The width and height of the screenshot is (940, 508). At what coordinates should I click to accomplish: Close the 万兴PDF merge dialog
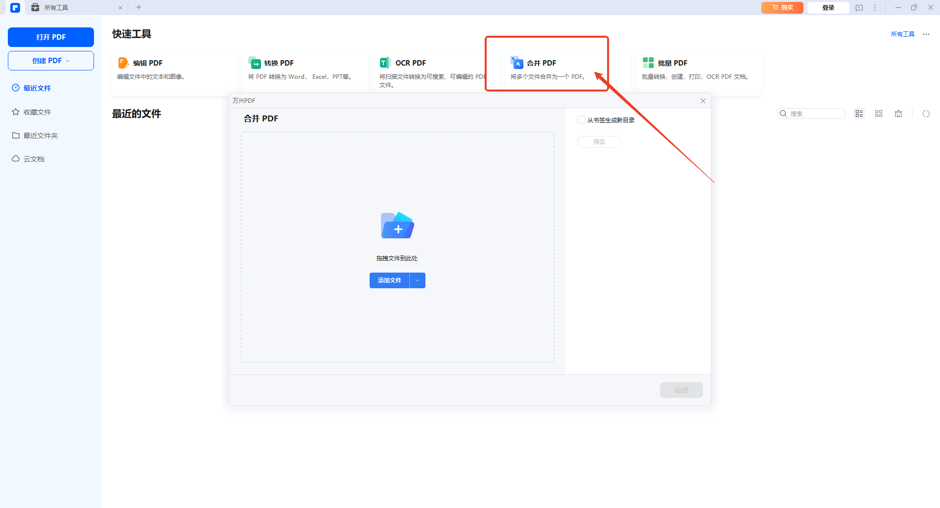703,101
